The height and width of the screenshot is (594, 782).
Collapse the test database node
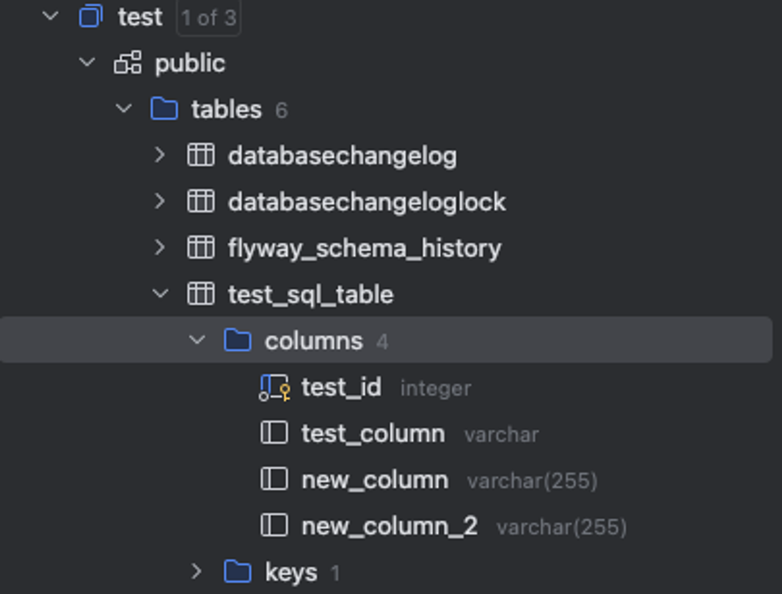(51, 16)
